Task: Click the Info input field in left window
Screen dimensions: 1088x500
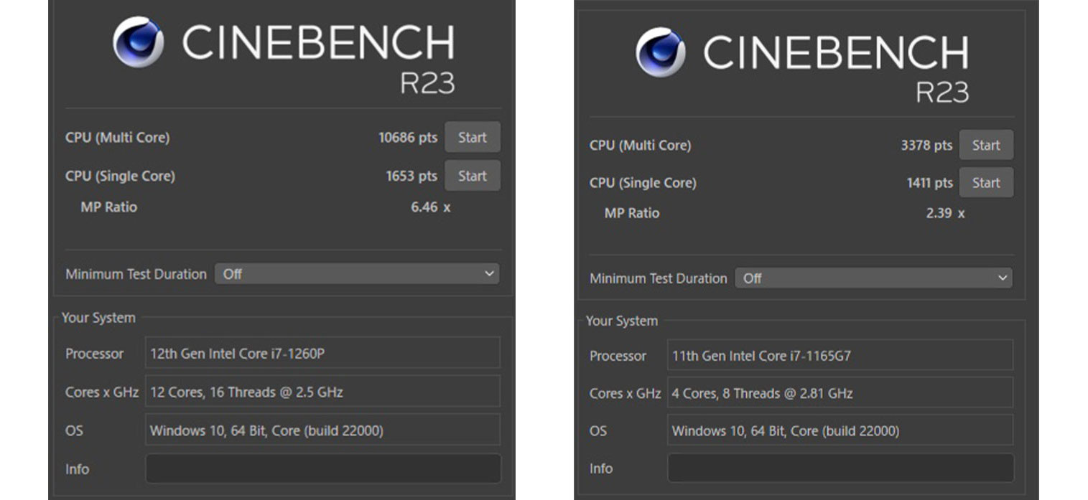Action: pos(323,468)
